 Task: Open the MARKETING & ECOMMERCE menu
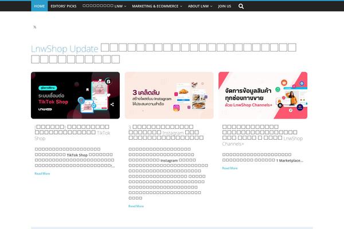(157, 6)
